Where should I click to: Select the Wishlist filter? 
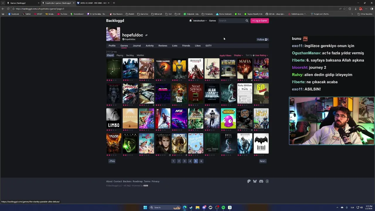click(140, 55)
